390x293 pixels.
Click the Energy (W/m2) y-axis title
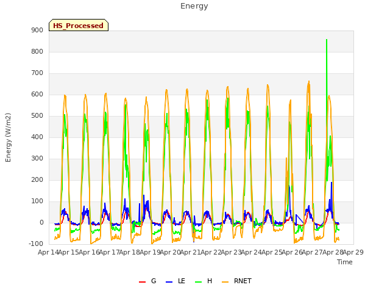click(x=8, y=137)
